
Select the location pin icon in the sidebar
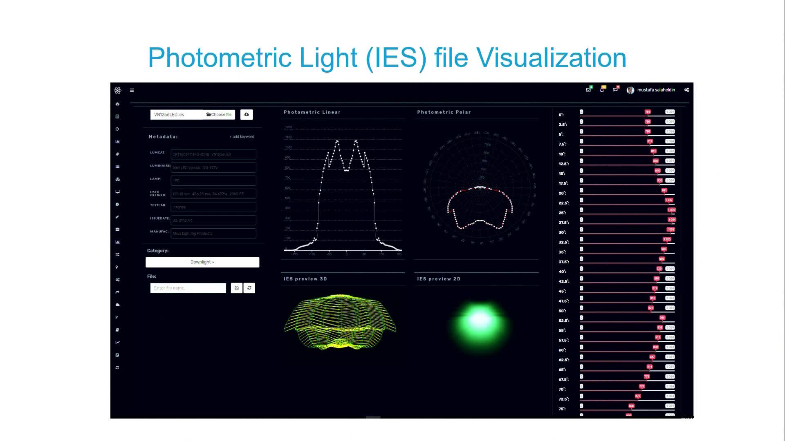117,267
